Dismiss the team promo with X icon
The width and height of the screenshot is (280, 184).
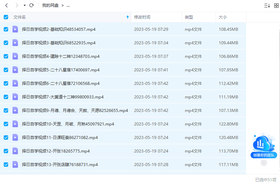pyautogui.click(x=264, y=163)
